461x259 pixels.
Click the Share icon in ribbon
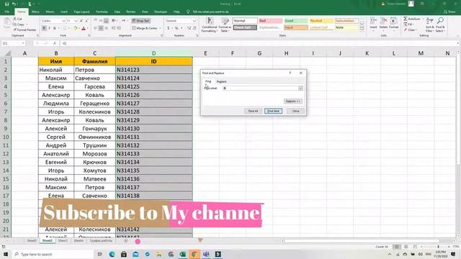449,12
